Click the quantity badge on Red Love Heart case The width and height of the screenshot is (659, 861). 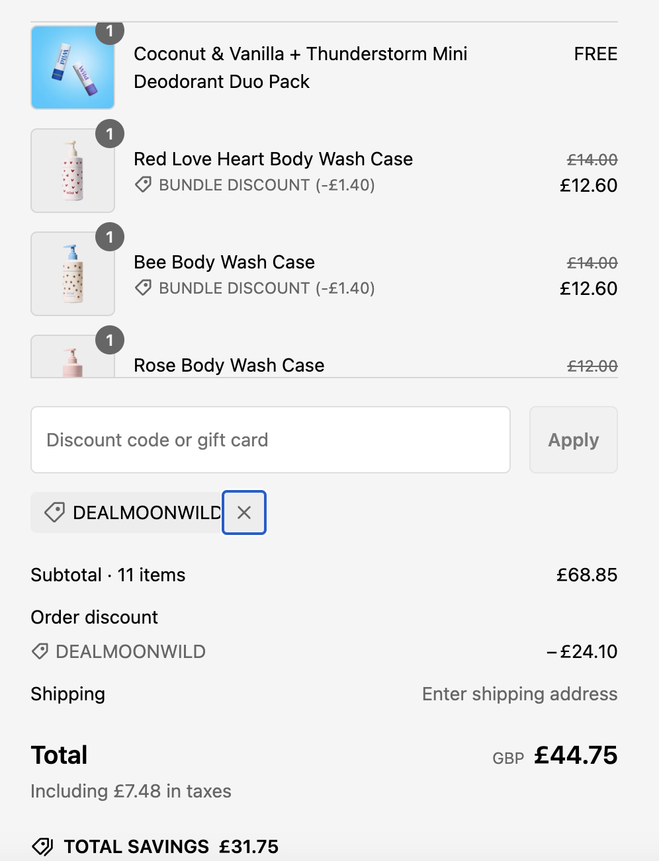pos(110,134)
